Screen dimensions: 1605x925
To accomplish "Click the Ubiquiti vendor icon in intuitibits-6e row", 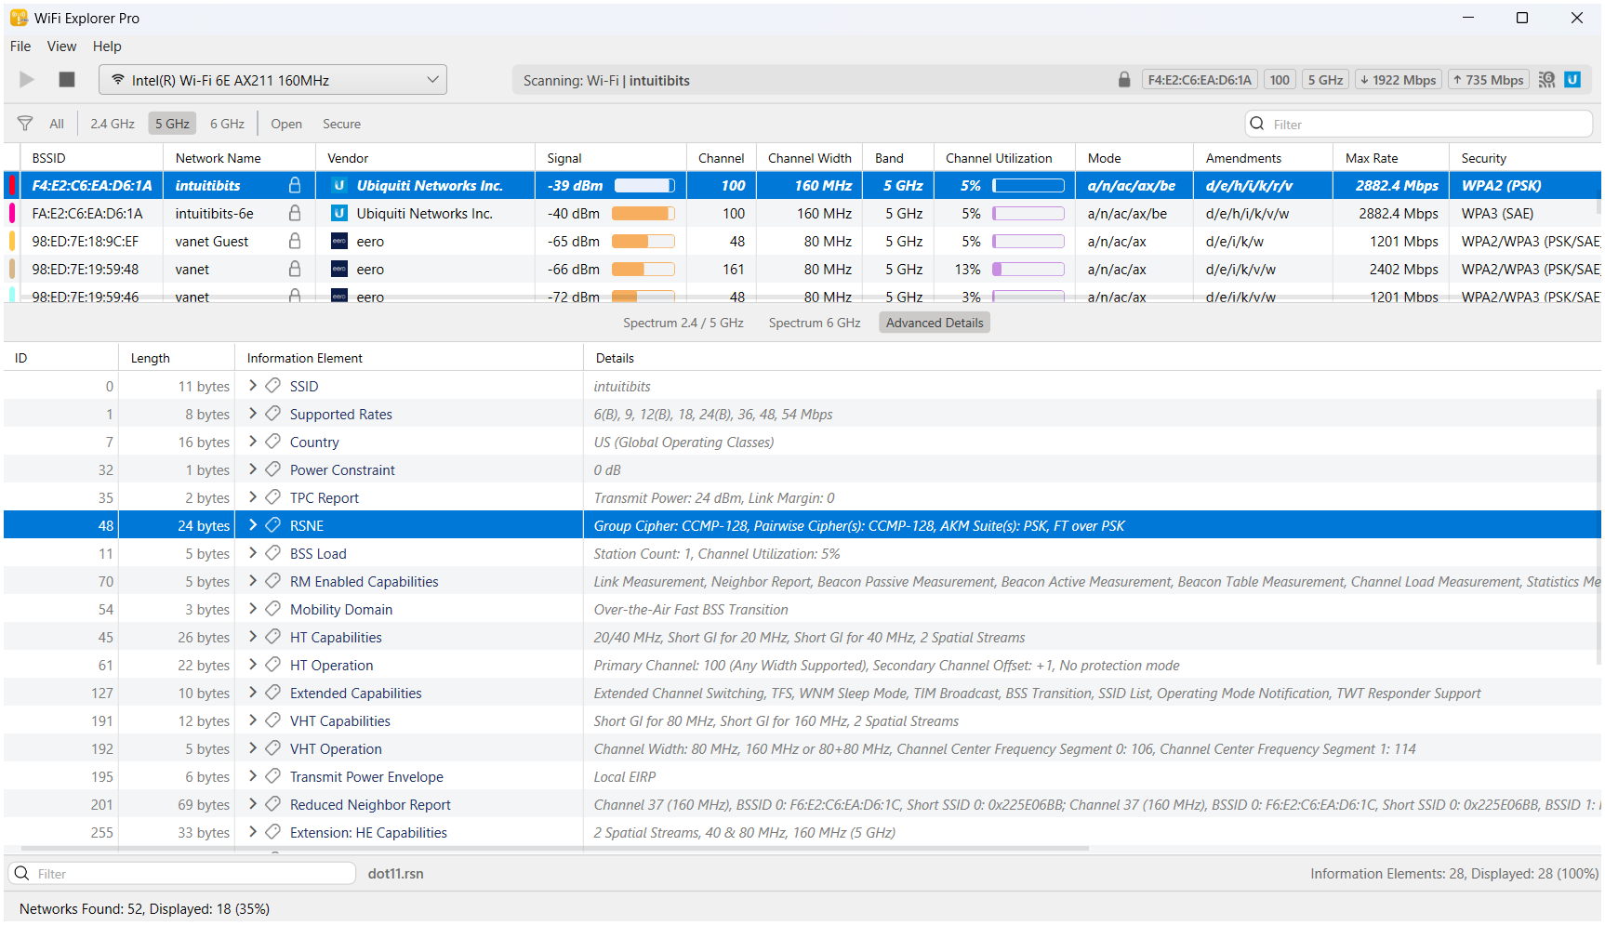I will coord(339,214).
